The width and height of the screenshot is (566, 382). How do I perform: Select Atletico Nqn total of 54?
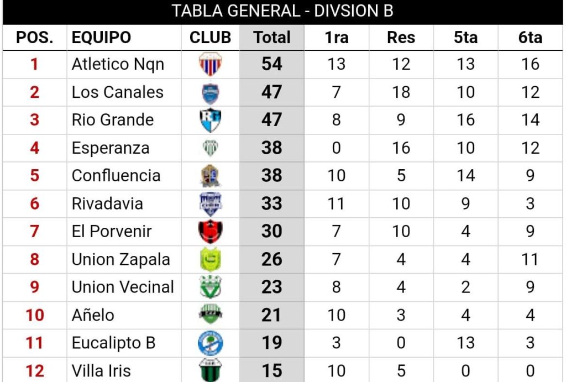(271, 64)
